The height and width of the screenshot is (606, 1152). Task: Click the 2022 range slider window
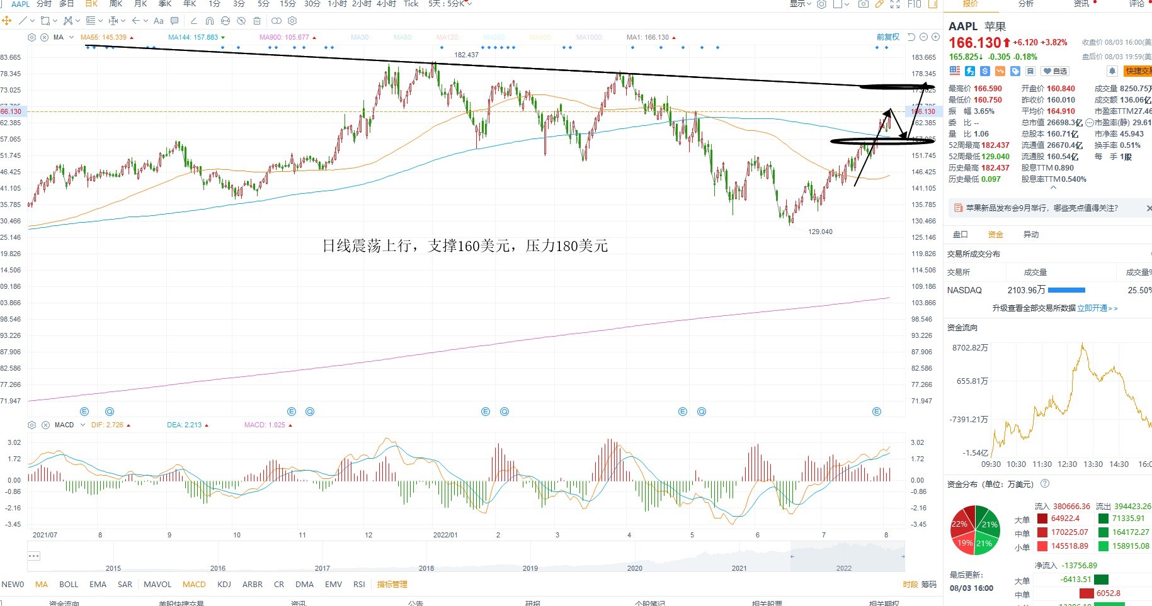tap(847, 557)
